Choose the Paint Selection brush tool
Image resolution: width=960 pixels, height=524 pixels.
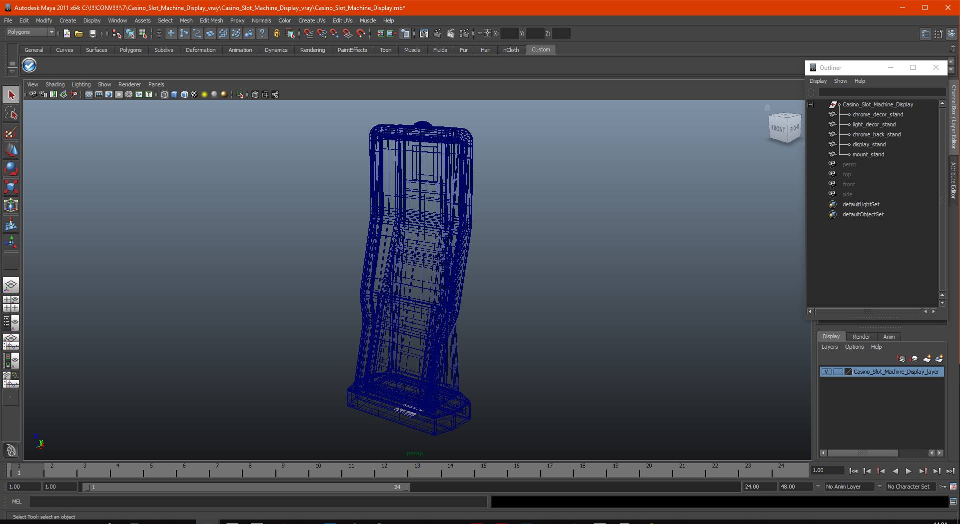[x=11, y=132]
